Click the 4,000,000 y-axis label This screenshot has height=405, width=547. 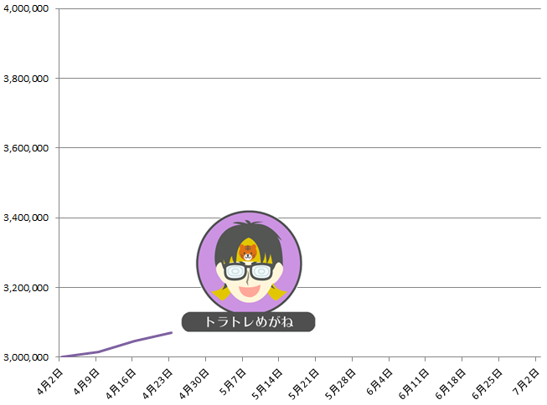(x=26, y=8)
